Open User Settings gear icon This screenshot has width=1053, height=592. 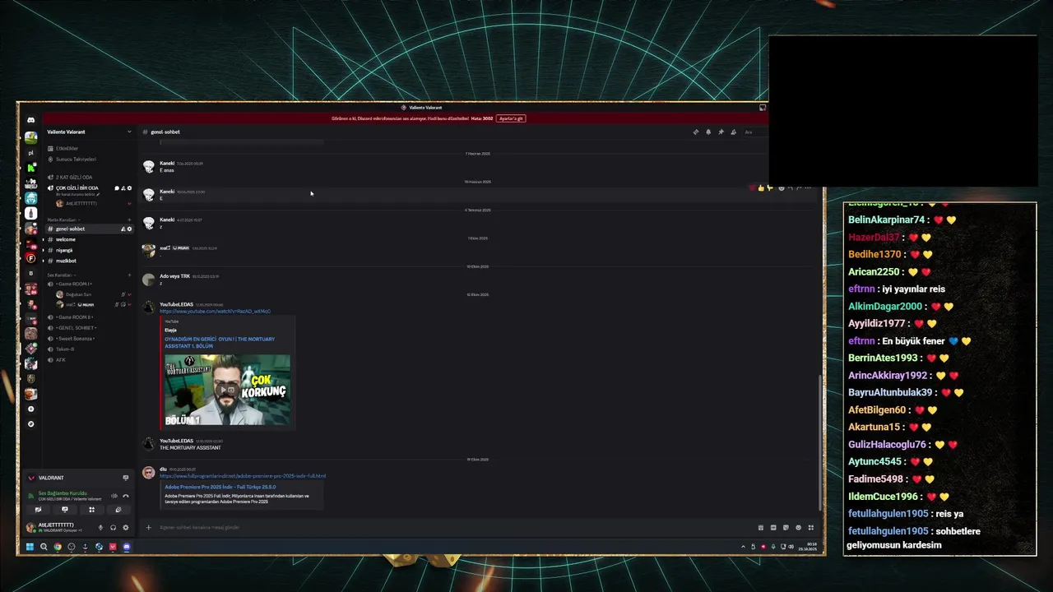tap(125, 527)
